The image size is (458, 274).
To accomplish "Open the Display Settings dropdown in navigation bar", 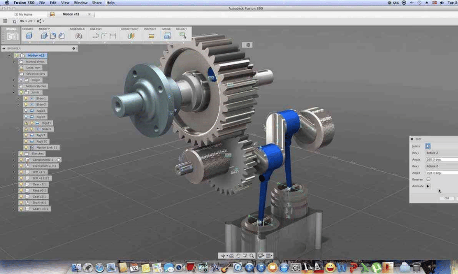I will tap(262, 256).
